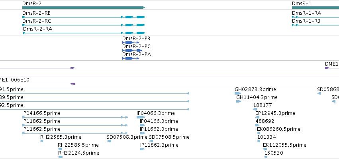
Task: Click the DmsR-1-RB transcript label
Action: (x=306, y=21)
